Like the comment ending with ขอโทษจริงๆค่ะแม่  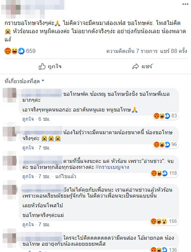[x=28, y=224]
